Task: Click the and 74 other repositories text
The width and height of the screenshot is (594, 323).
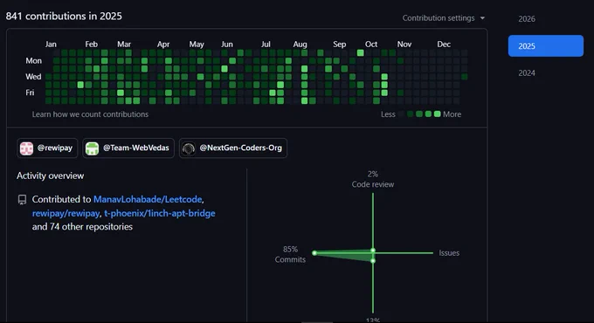Action: tap(82, 227)
